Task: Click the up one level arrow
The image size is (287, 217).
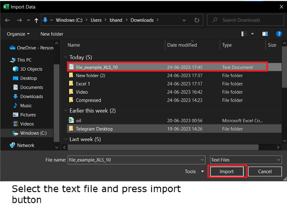Action: (37, 20)
